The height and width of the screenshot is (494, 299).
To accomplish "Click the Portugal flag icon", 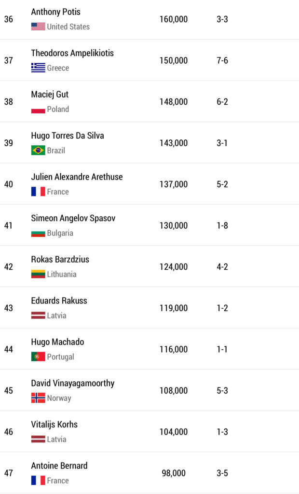I will click(38, 357).
